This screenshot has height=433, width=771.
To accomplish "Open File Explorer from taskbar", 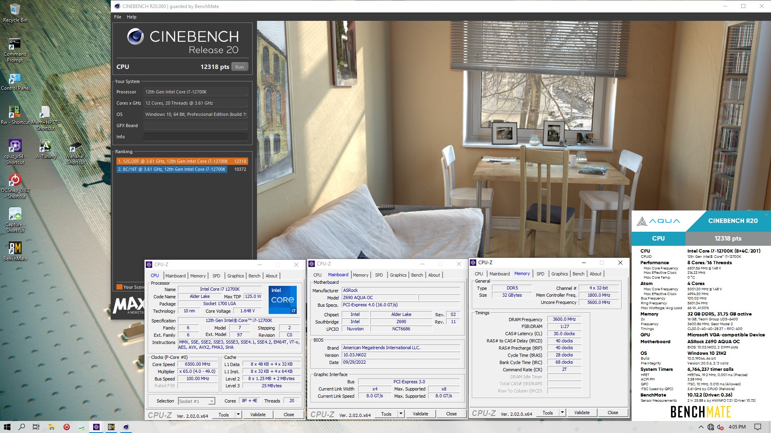I will [51, 427].
